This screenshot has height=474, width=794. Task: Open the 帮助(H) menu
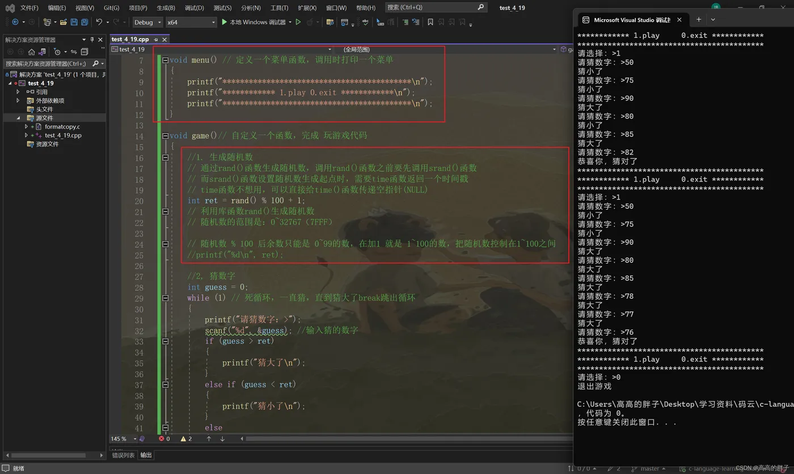(365, 8)
